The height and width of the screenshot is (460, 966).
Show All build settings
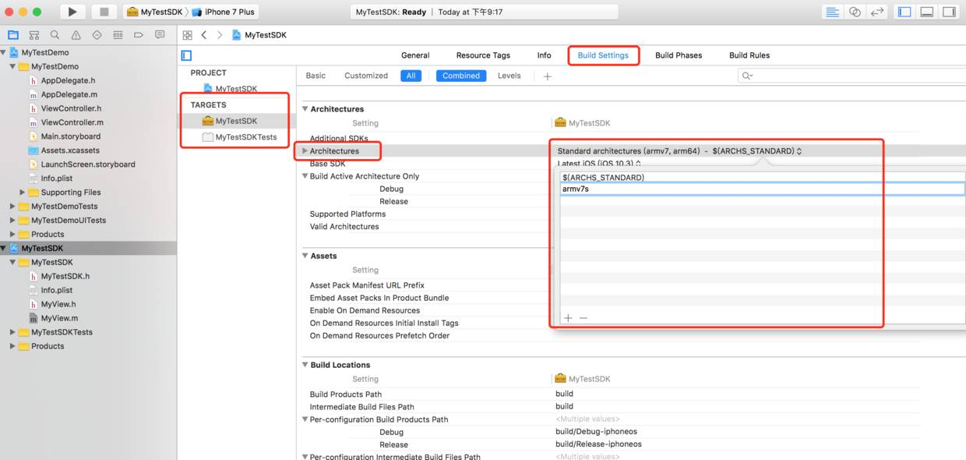coord(411,76)
